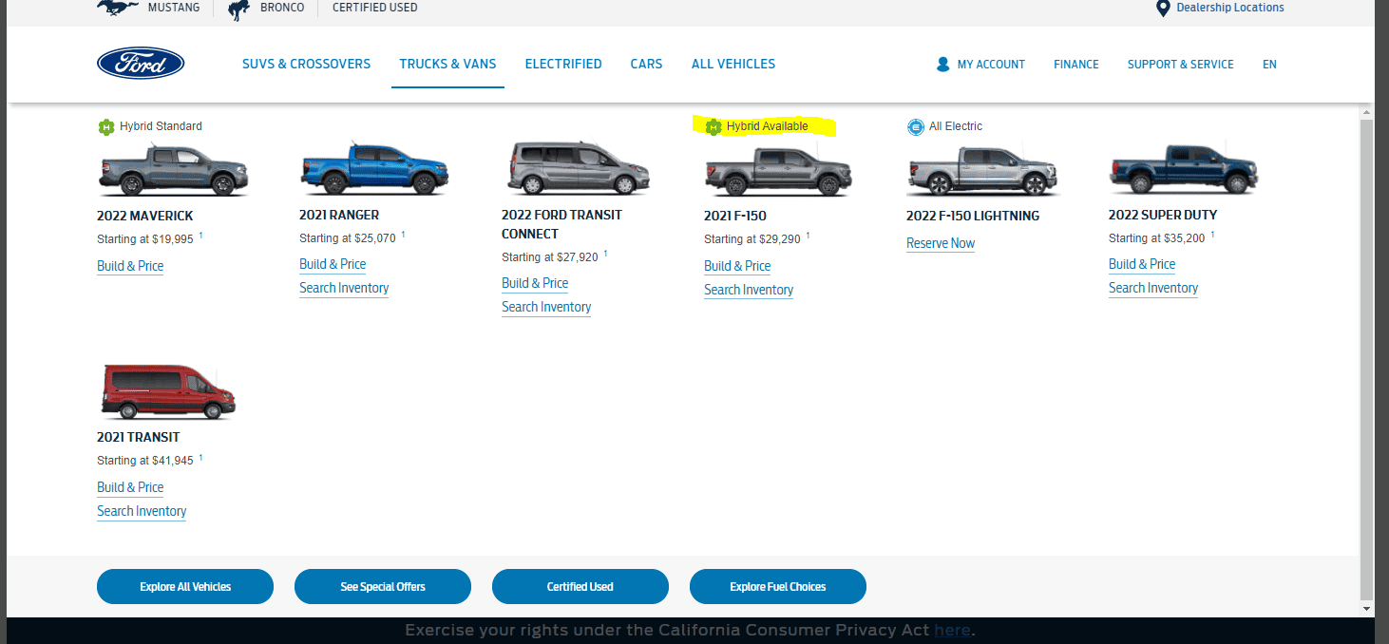Click Reserve Now for F-150 Lightning
This screenshot has width=1389, height=644.
coord(941,243)
